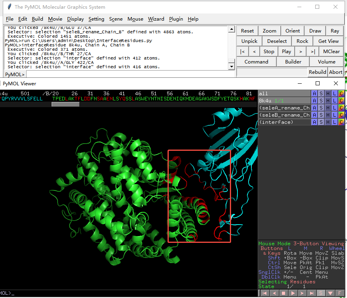Screen dimensions: 347x298
Task: Open the downward triangle menu in playback bar
Action: coord(331,293)
